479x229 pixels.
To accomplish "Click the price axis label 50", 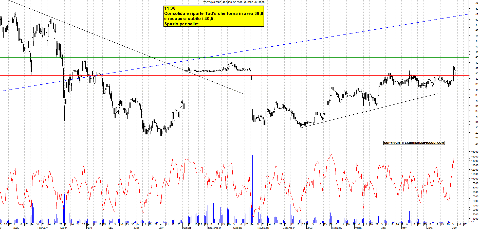I will point(477,20).
